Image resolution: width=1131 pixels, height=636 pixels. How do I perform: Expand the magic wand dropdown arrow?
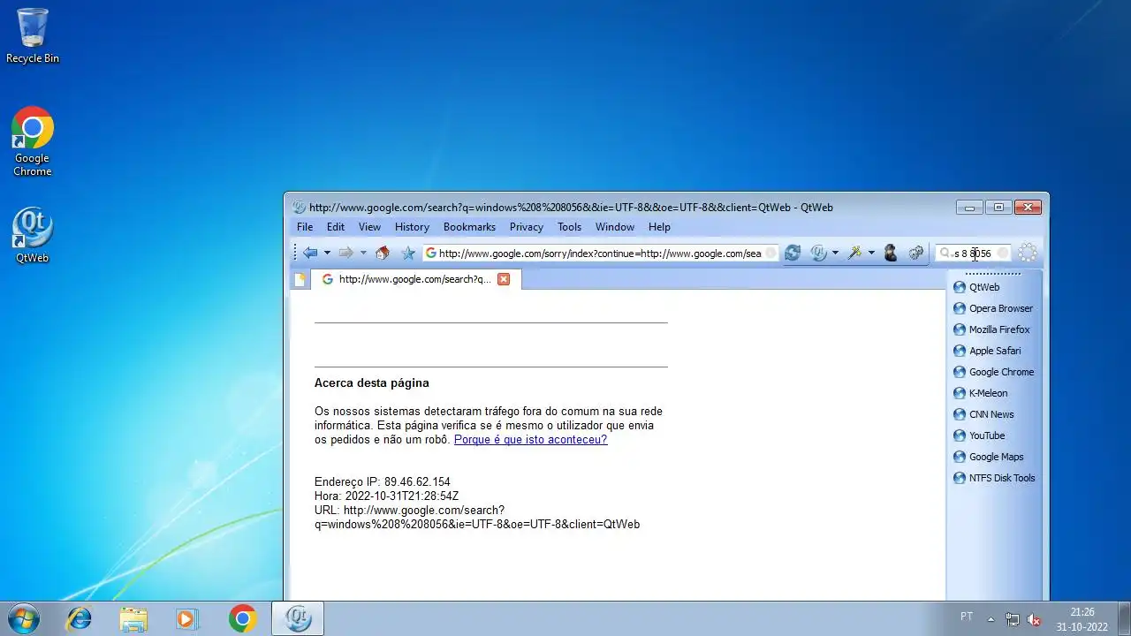[x=871, y=253]
